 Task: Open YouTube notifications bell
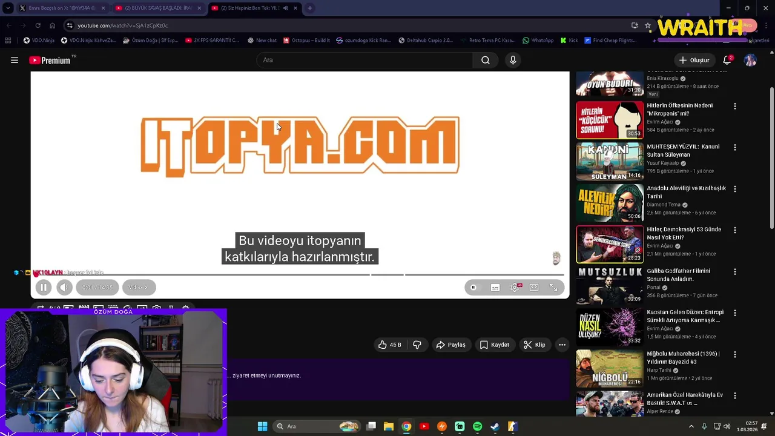click(727, 60)
